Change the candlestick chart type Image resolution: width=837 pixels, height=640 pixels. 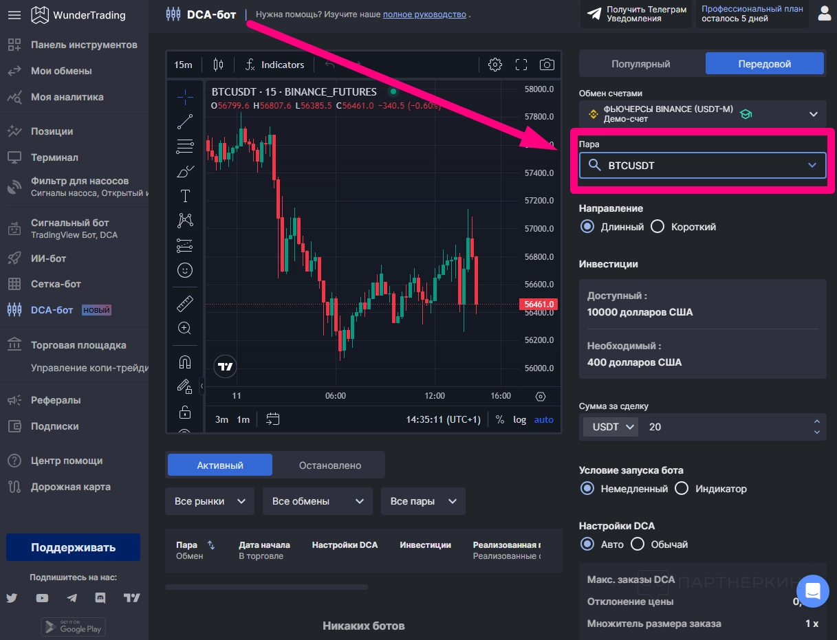pos(219,65)
